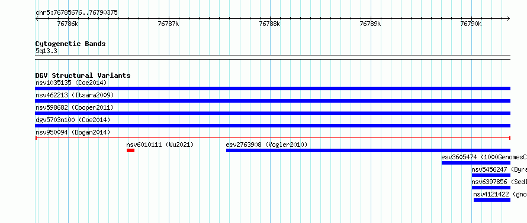Image resolution: width=527 pixels, height=223 pixels.
Task: Click the blue esv3605474 variant bar
Action: point(476,163)
